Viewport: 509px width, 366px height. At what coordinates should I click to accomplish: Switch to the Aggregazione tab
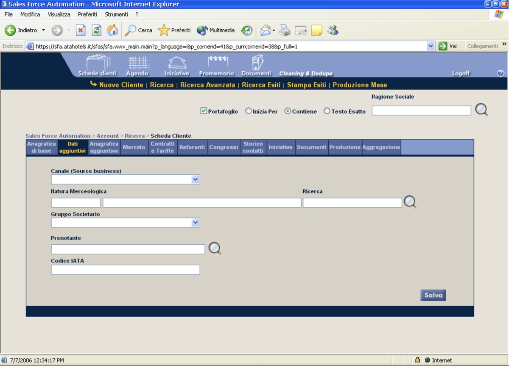tap(381, 147)
